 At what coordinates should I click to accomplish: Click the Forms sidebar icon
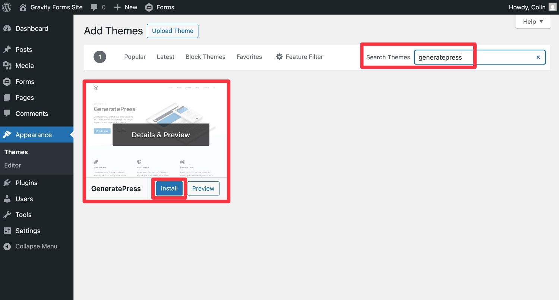(7, 82)
